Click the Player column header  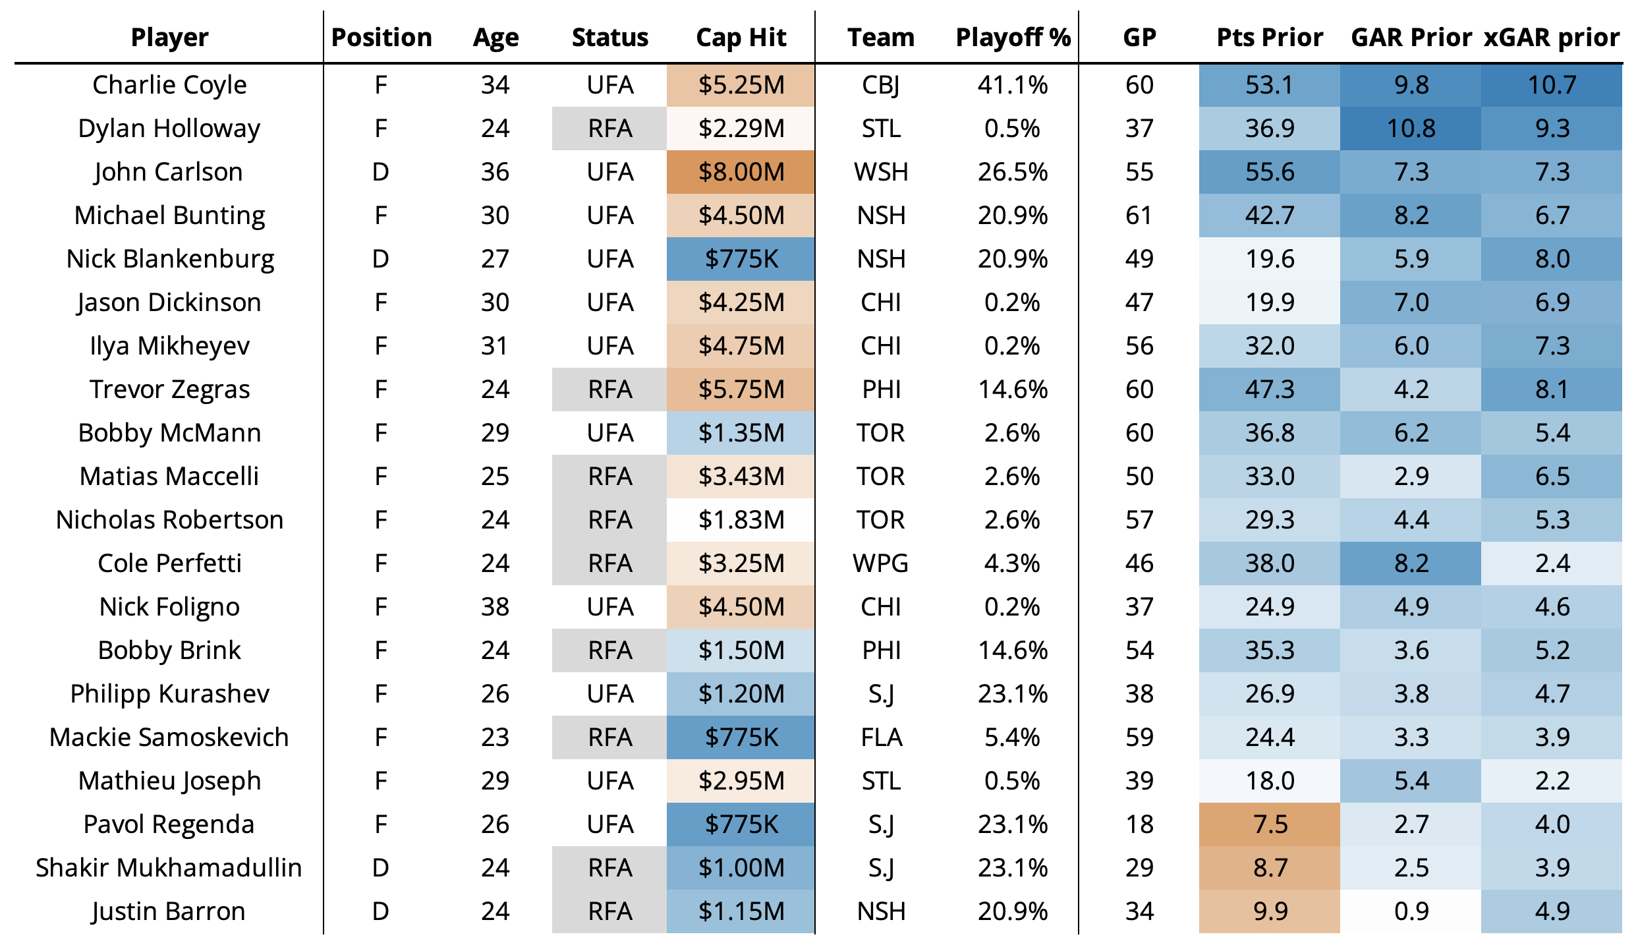169,38
